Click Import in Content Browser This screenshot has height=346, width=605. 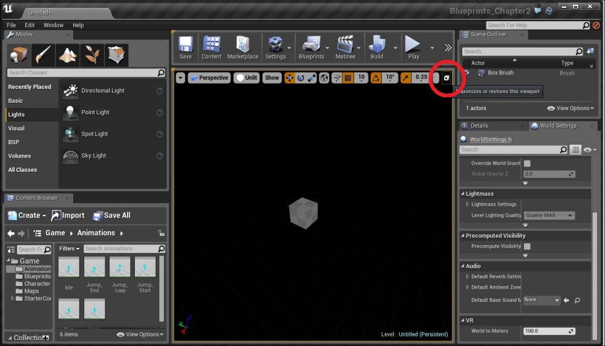click(x=68, y=215)
